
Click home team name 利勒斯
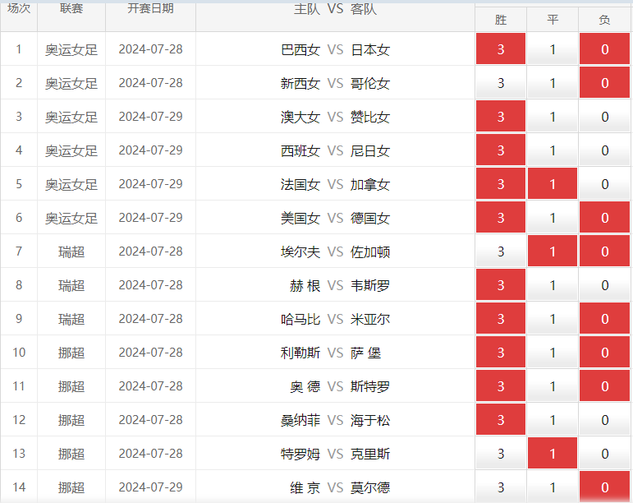300,353
